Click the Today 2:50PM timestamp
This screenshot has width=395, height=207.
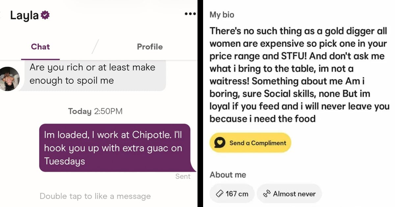[95, 111]
